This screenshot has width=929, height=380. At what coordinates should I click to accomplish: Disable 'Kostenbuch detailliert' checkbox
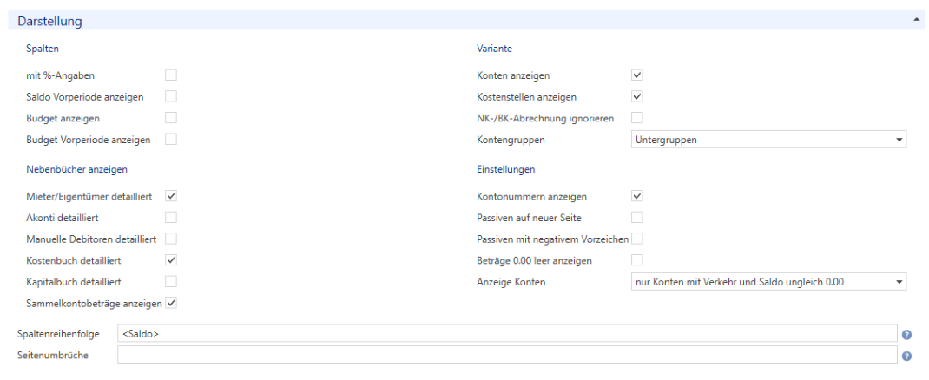(x=171, y=259)
